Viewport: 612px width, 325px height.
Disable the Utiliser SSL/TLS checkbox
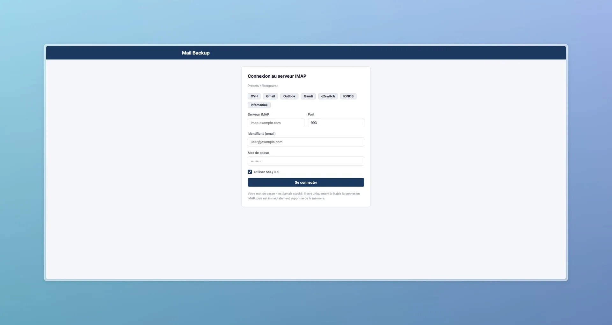[x=250, y=172]
